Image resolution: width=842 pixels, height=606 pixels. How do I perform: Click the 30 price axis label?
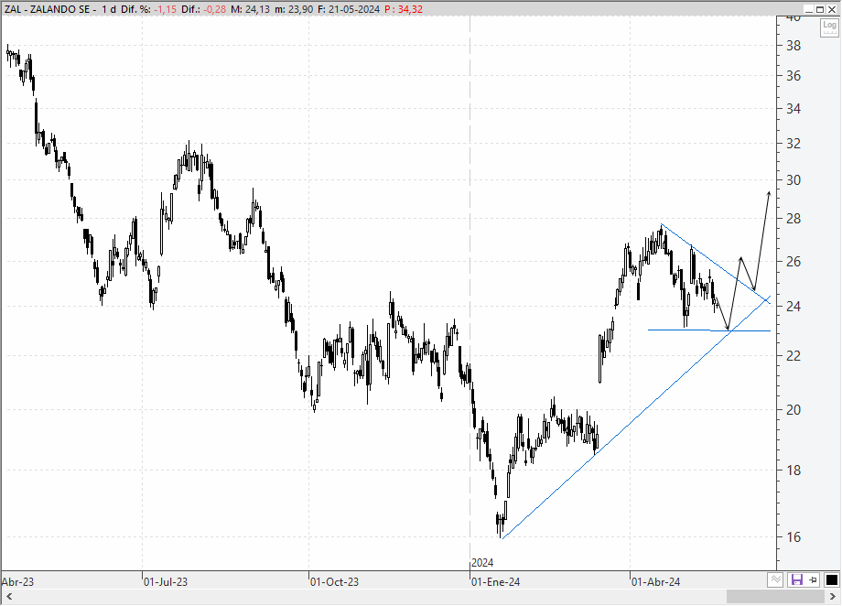[793, 180]
